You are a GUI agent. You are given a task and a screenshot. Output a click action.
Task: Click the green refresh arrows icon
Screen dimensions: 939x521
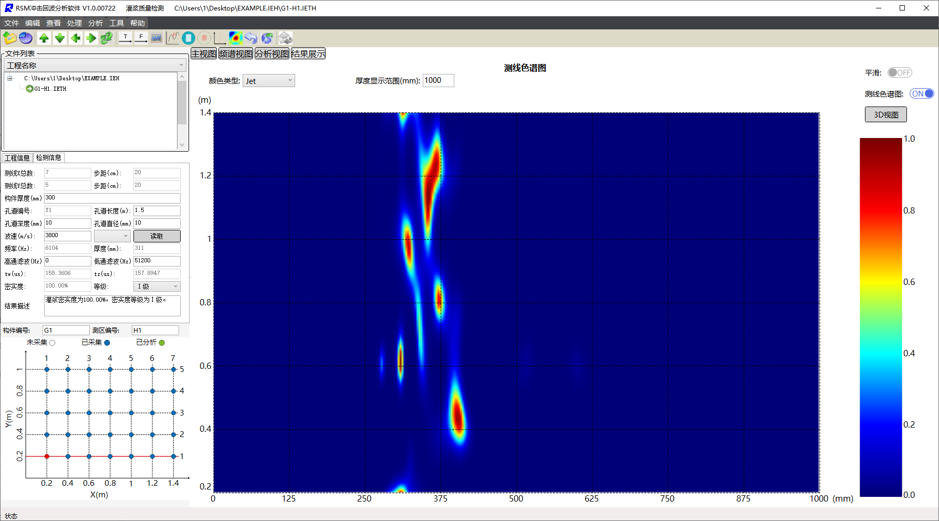point(107,38)
